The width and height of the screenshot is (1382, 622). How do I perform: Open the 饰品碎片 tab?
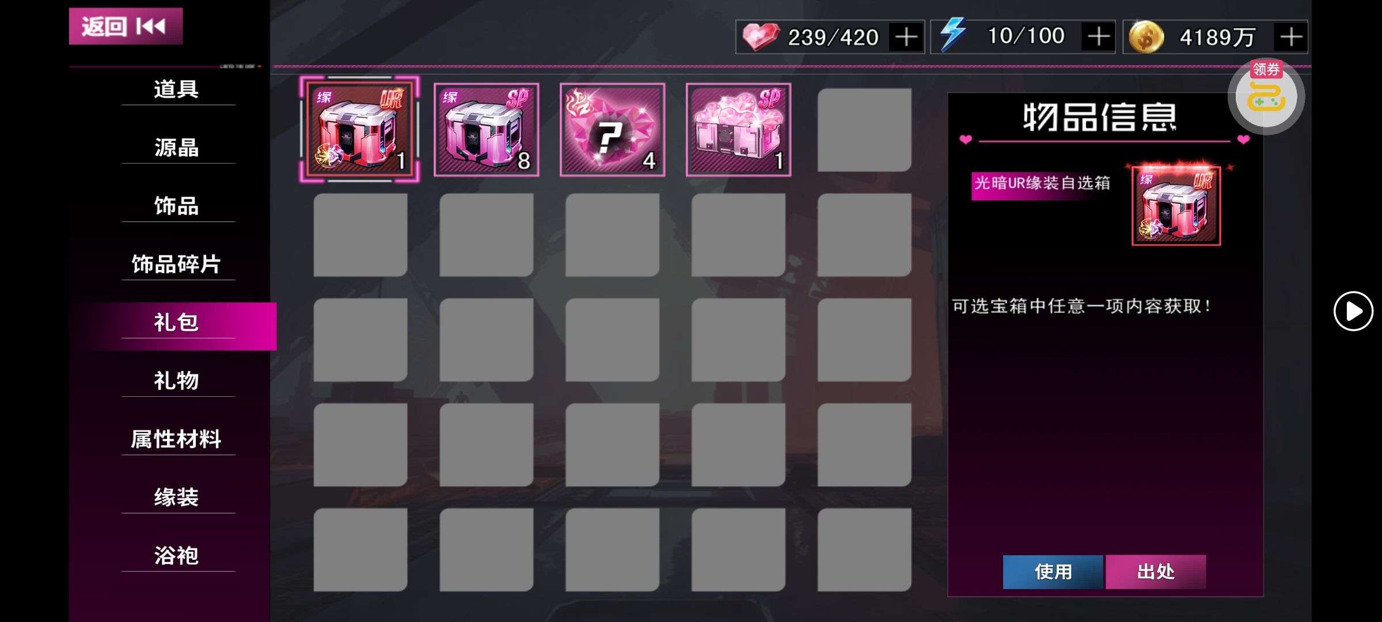click(x=177, y=264)
